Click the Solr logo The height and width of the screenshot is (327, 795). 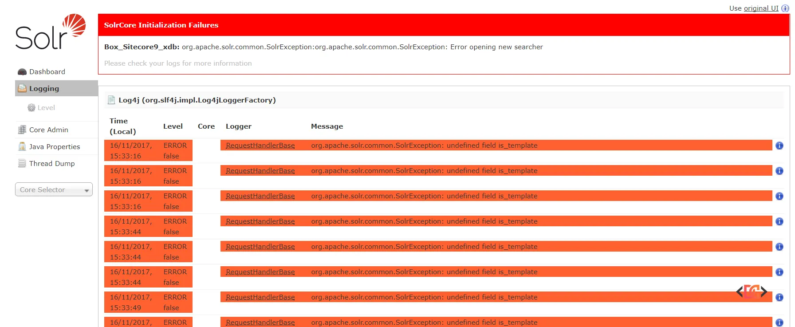pyautogui.click(x=50, y=32)
